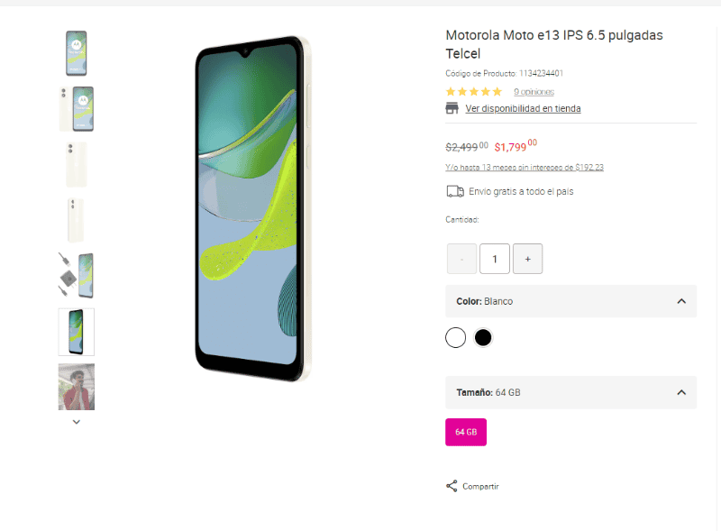Open the 9 opiniones reviews link
The width and height of the screenshot is (721, 531).
coord(534,92)
